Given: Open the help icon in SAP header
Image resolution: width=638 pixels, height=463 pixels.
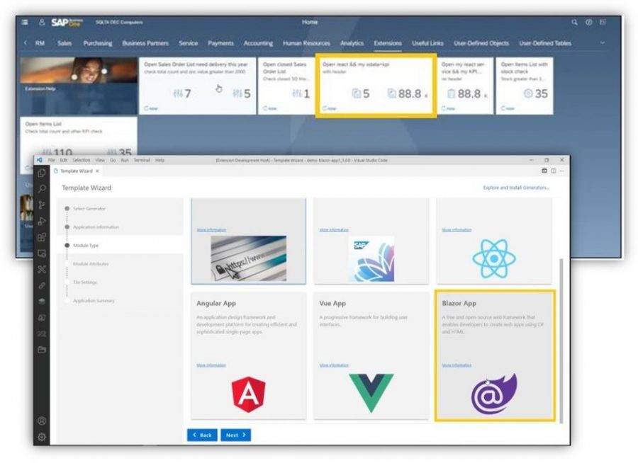Looking at the screenshot, I should [x=589, y=23].
